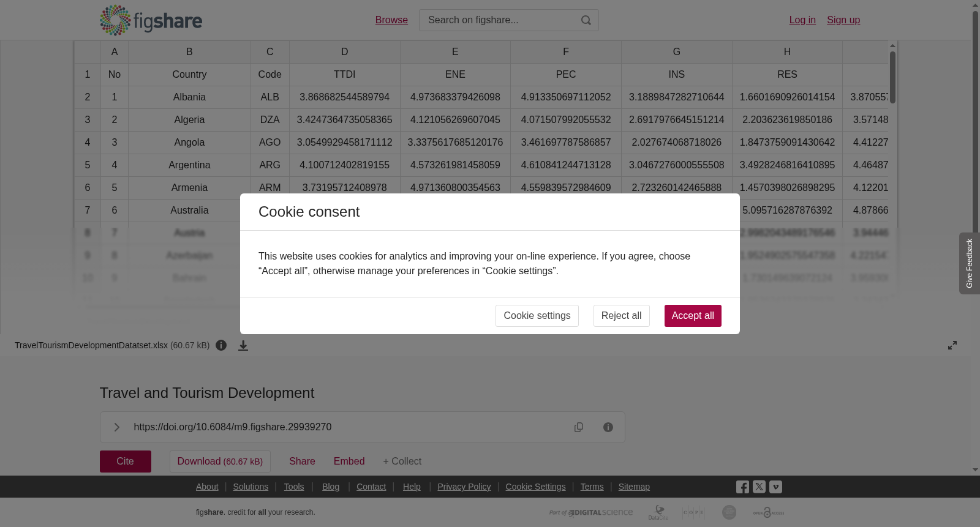Click the spreadsheet preview vertical scrollbar
980x527 pixels.
point(893,77)
